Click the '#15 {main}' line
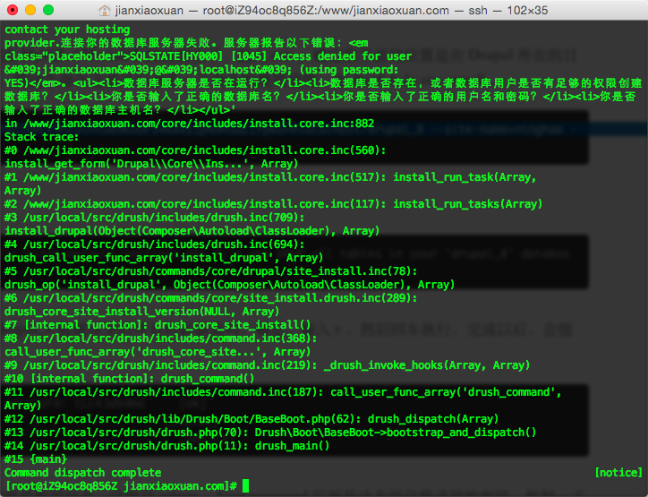 pos(36,459)
